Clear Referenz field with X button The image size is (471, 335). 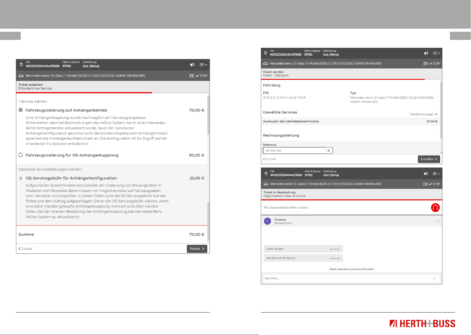pyautogui.click(x=329, y=150)
